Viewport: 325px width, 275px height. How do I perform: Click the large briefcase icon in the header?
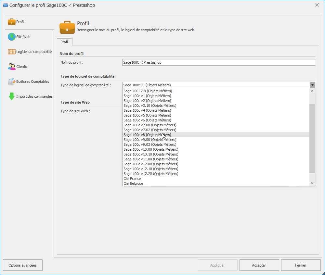67,27
